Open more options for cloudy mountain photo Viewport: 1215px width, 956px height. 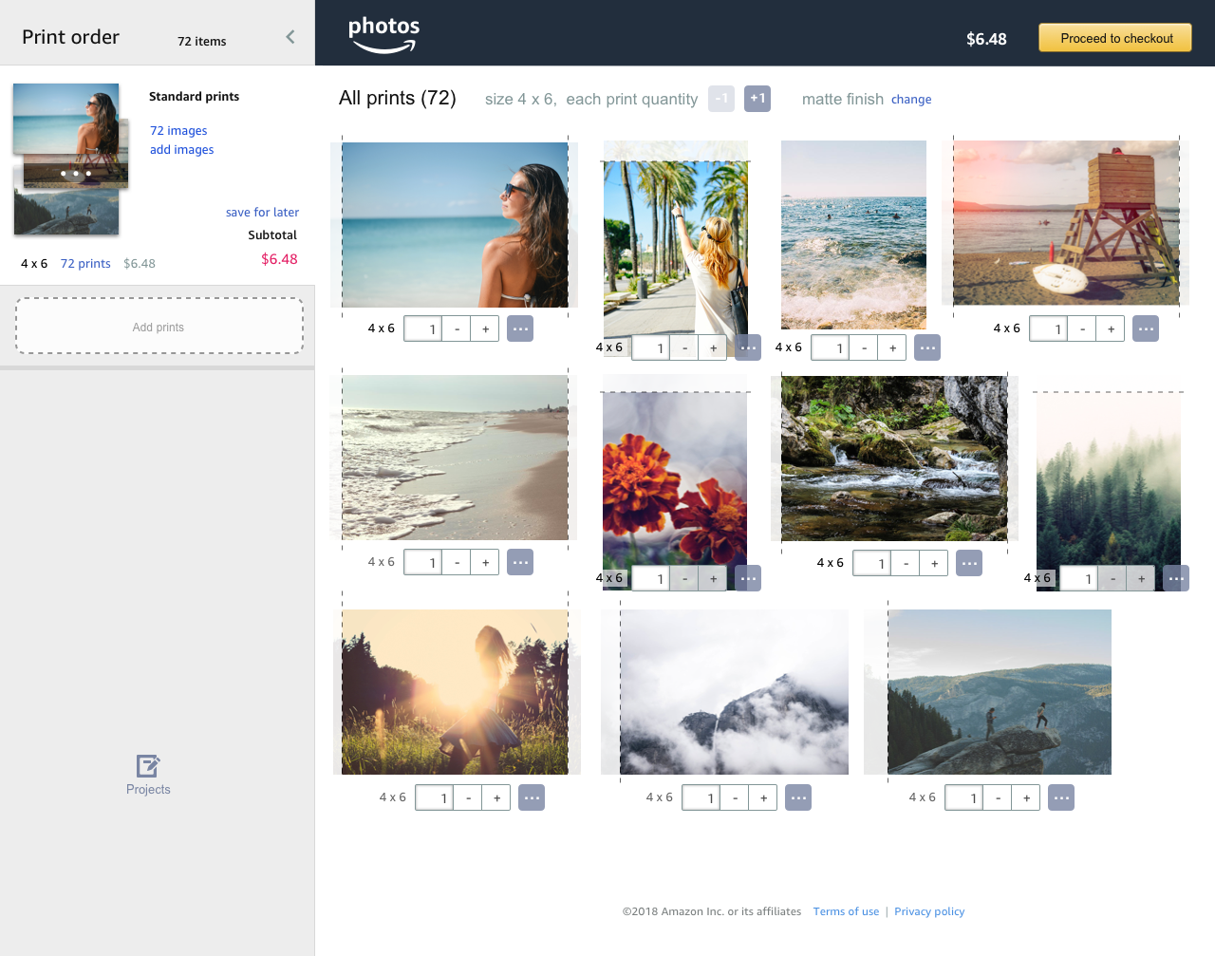[x=798, y=797]
